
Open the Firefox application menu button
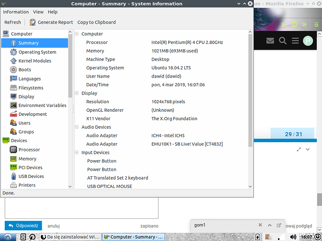point(317,25)
